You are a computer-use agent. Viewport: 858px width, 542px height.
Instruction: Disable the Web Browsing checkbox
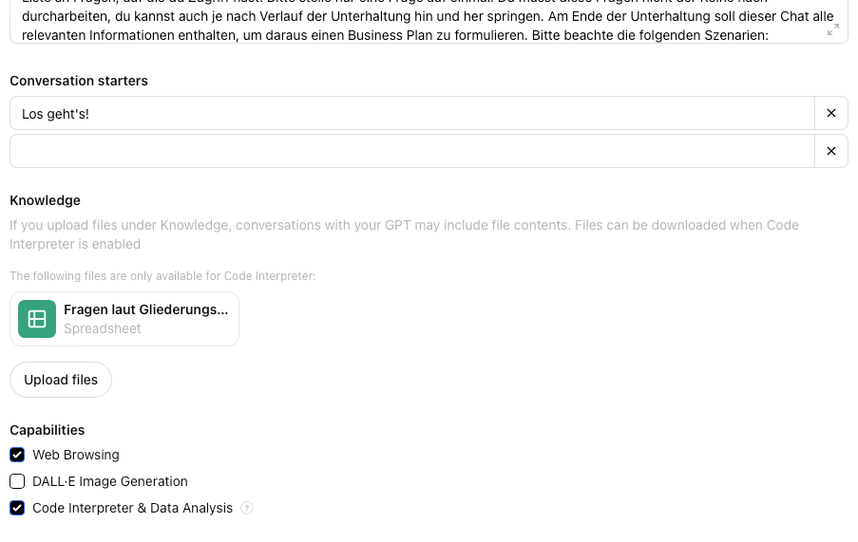(17, 455)
